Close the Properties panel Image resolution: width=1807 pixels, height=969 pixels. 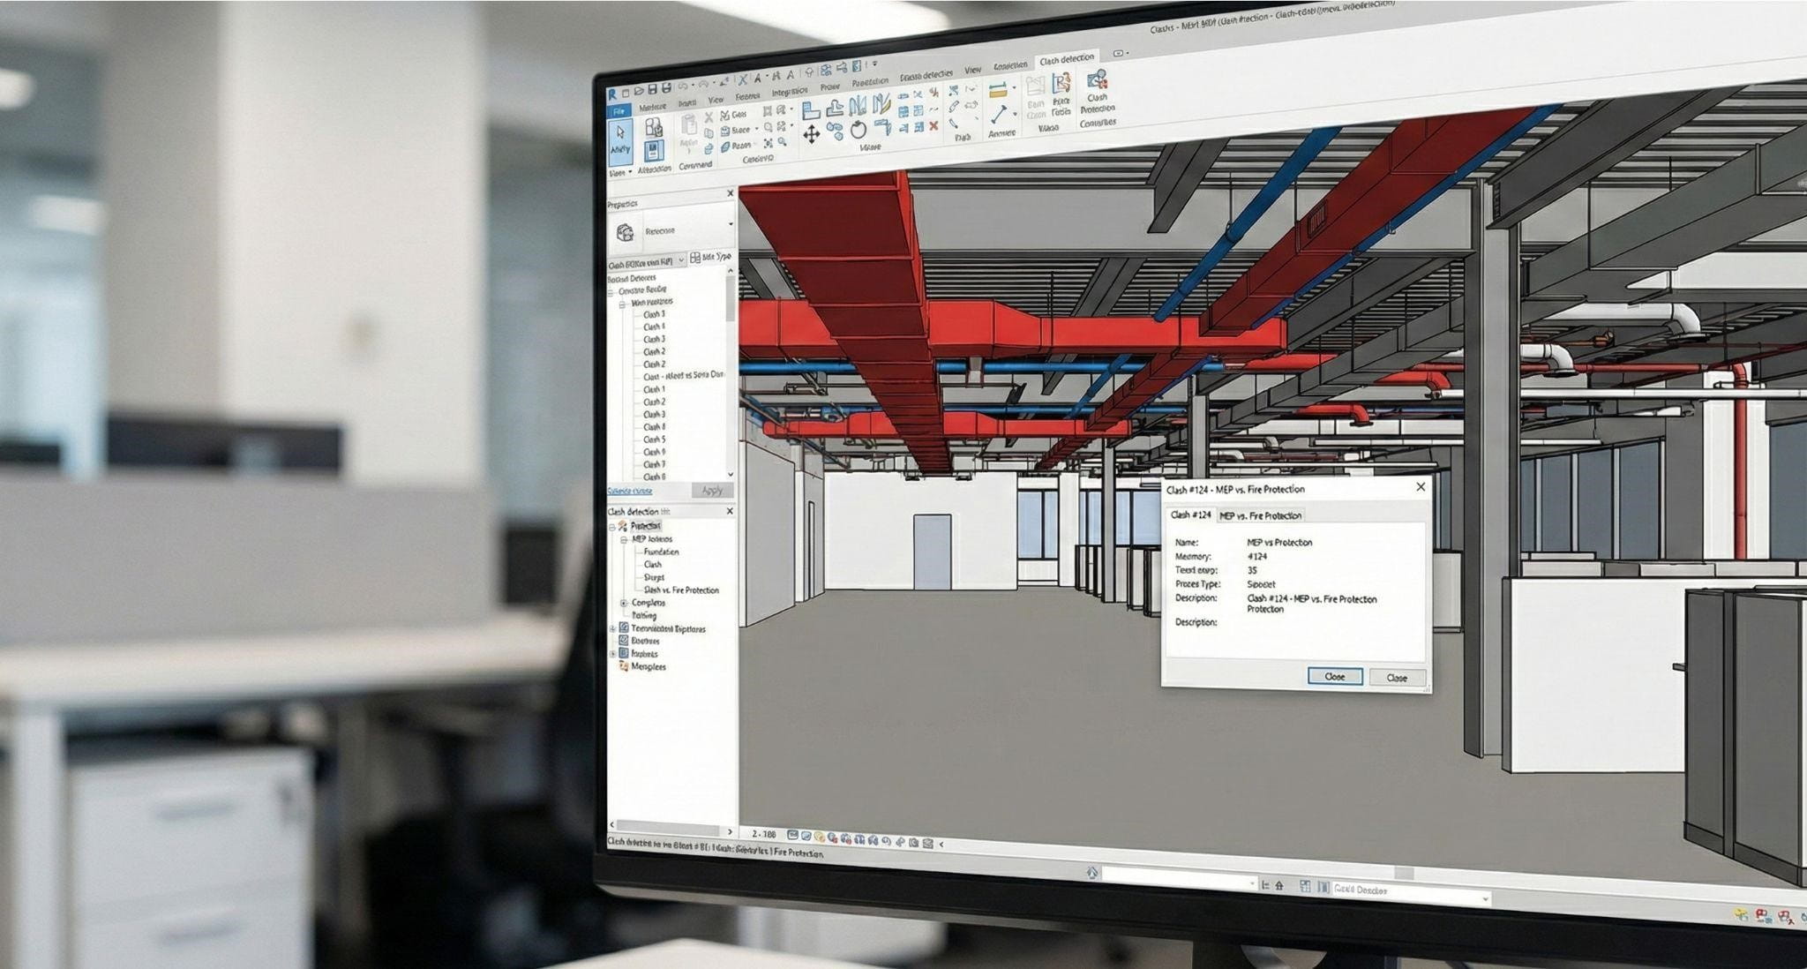pyautogui.click(x=730, y=193)
